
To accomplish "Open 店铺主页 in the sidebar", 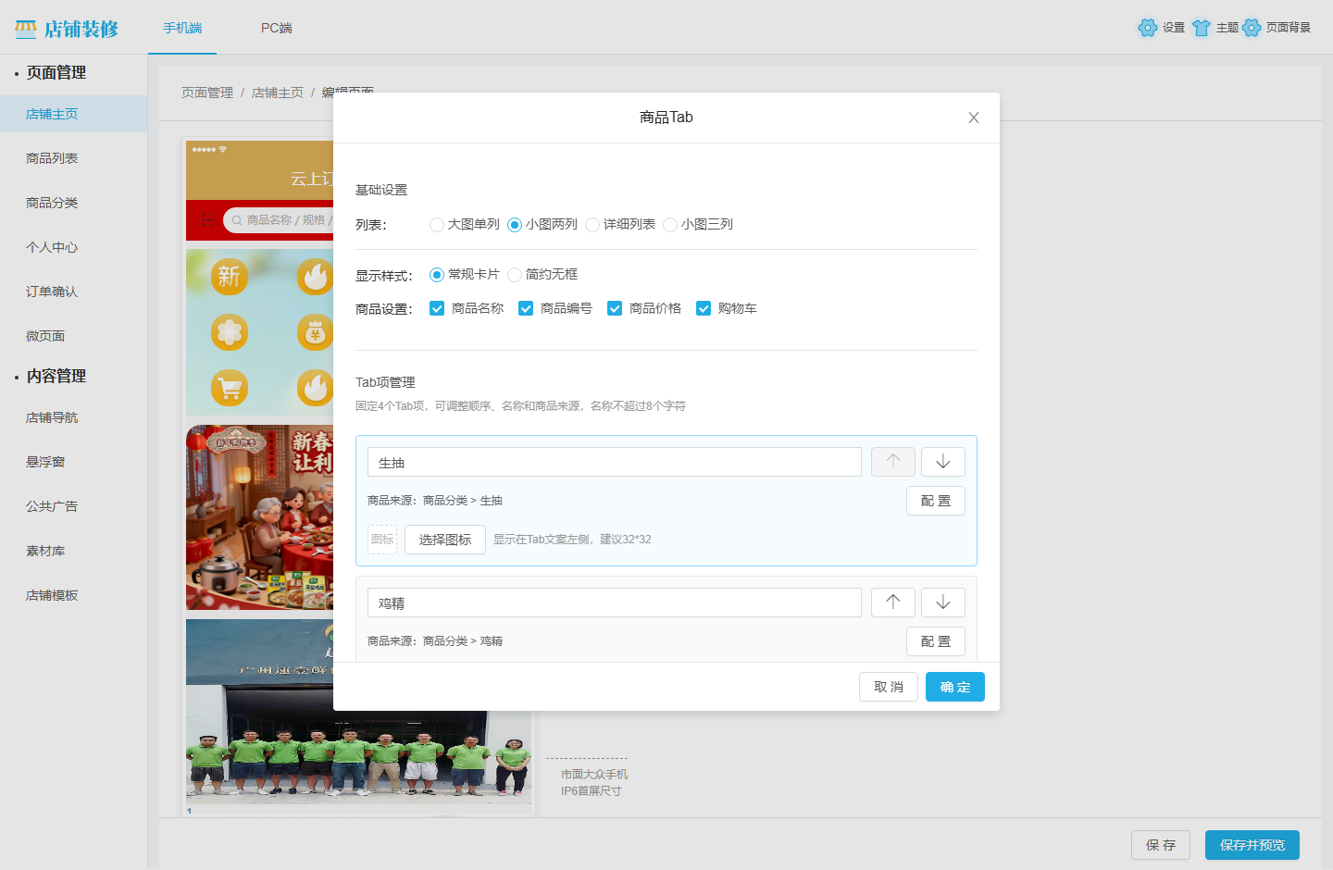I will tap(74, 114).
